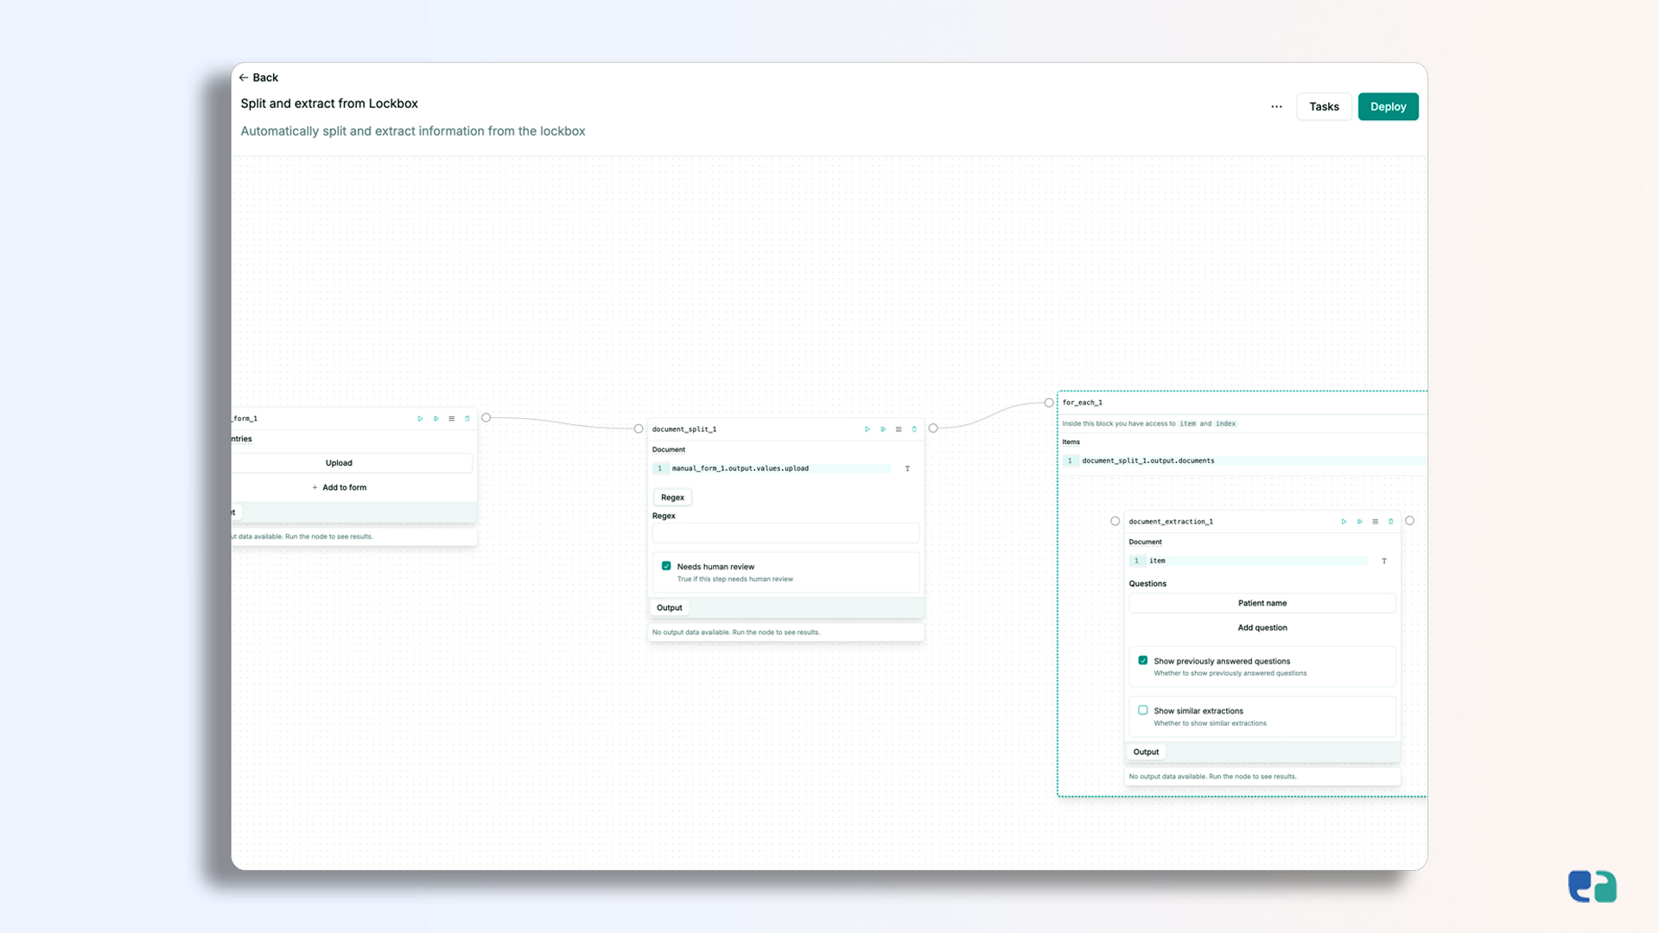Select the document_extraction_1 node title

[1171, 522]
